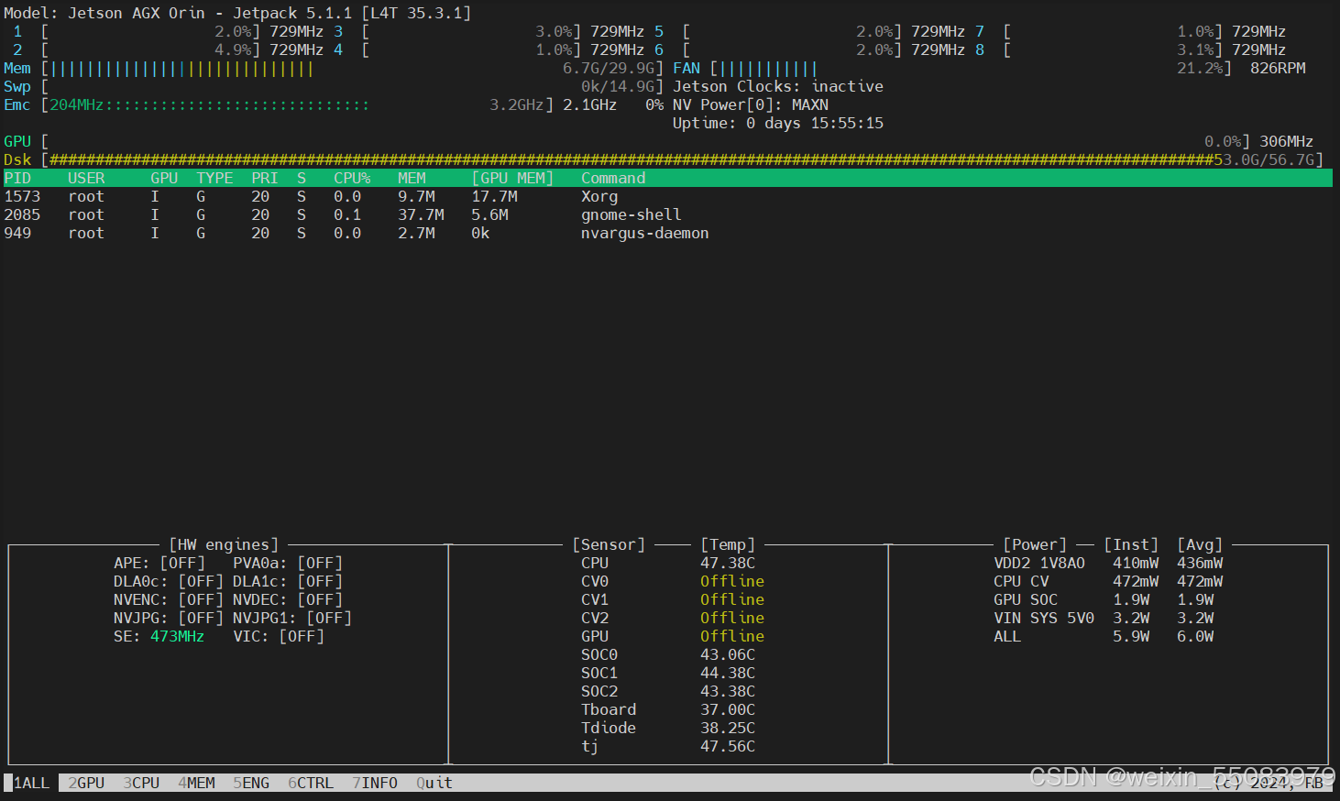Click PID 2085

coord(22,214)
